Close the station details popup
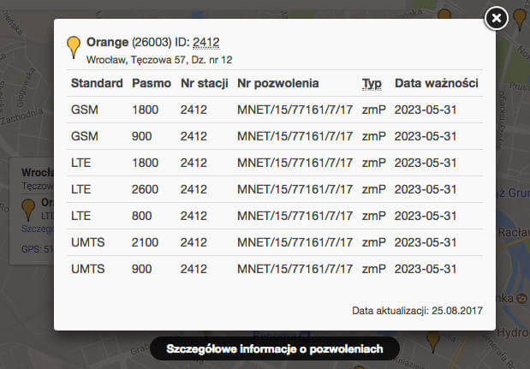Image resolution: width=530 pixels, height=369 pixels. click(497, 18)
